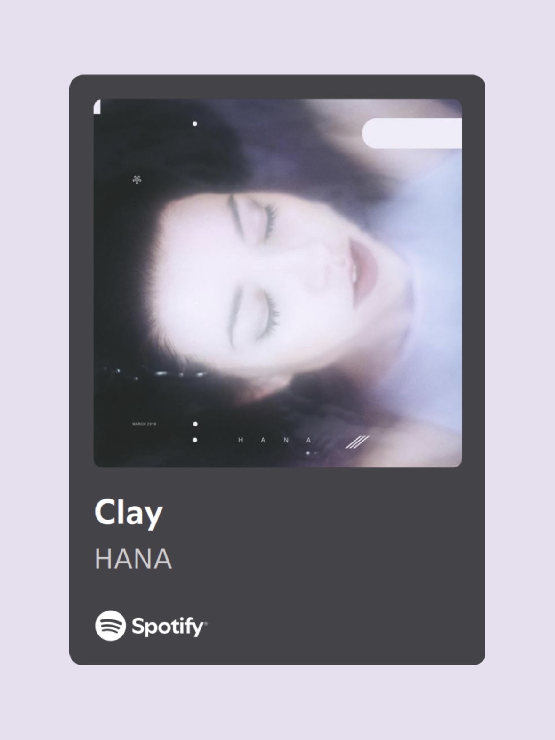Click the upper dot of the bottom pair
The width and height of the screenshot is (555, 740).
pyautogui.click(x=195, y=424)
